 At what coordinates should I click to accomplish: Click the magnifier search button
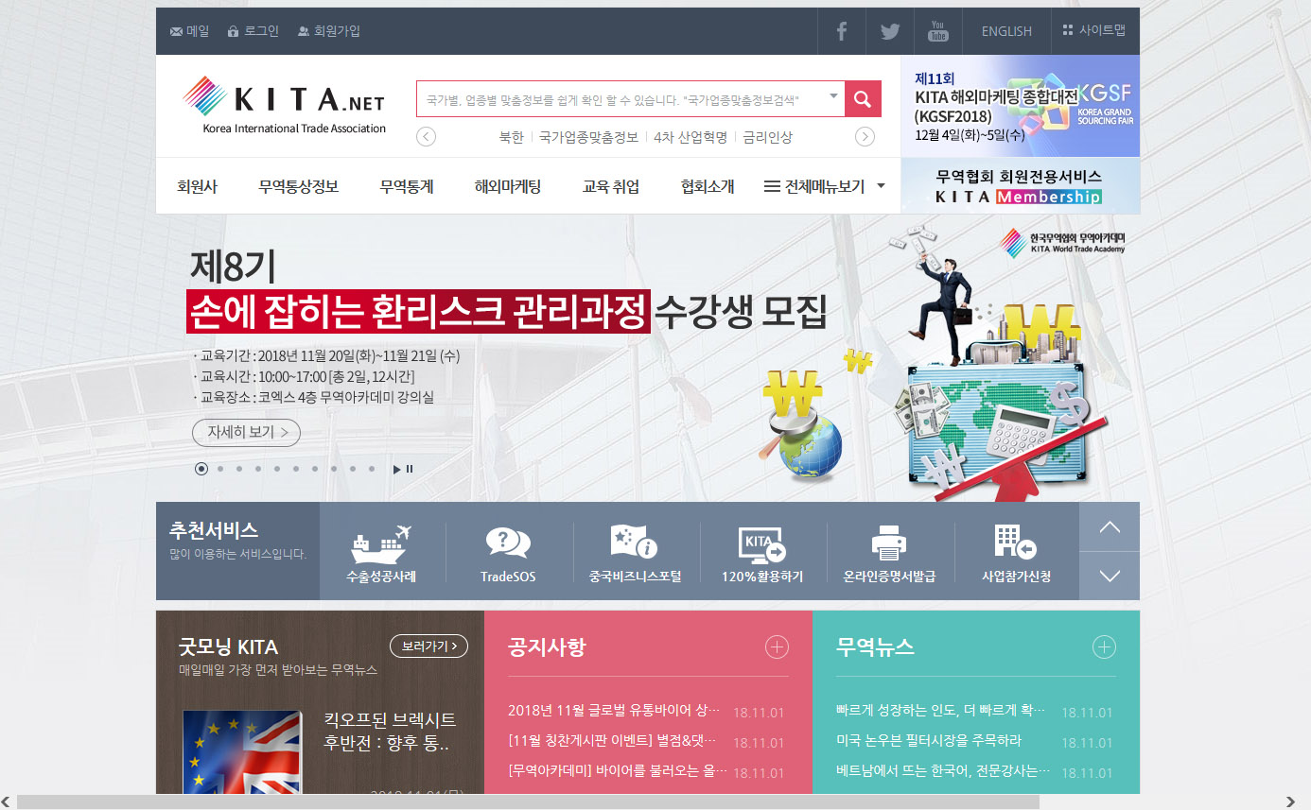(863, 98)
